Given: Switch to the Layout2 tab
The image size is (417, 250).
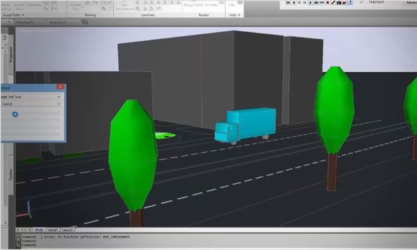Looking at the screenshot, I should (68, 229).
